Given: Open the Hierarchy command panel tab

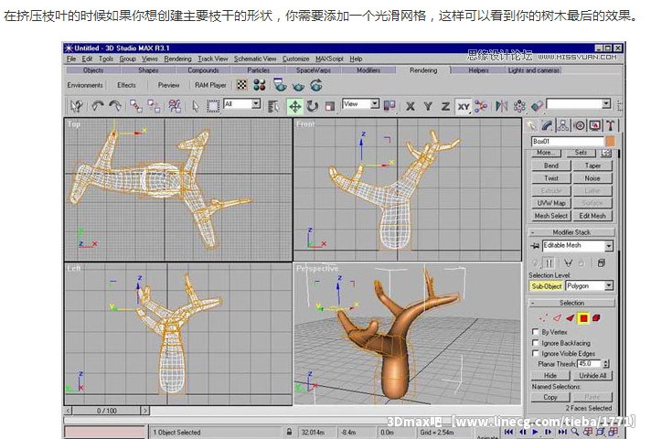Looking at the screenshot, I should pos(563,125).
